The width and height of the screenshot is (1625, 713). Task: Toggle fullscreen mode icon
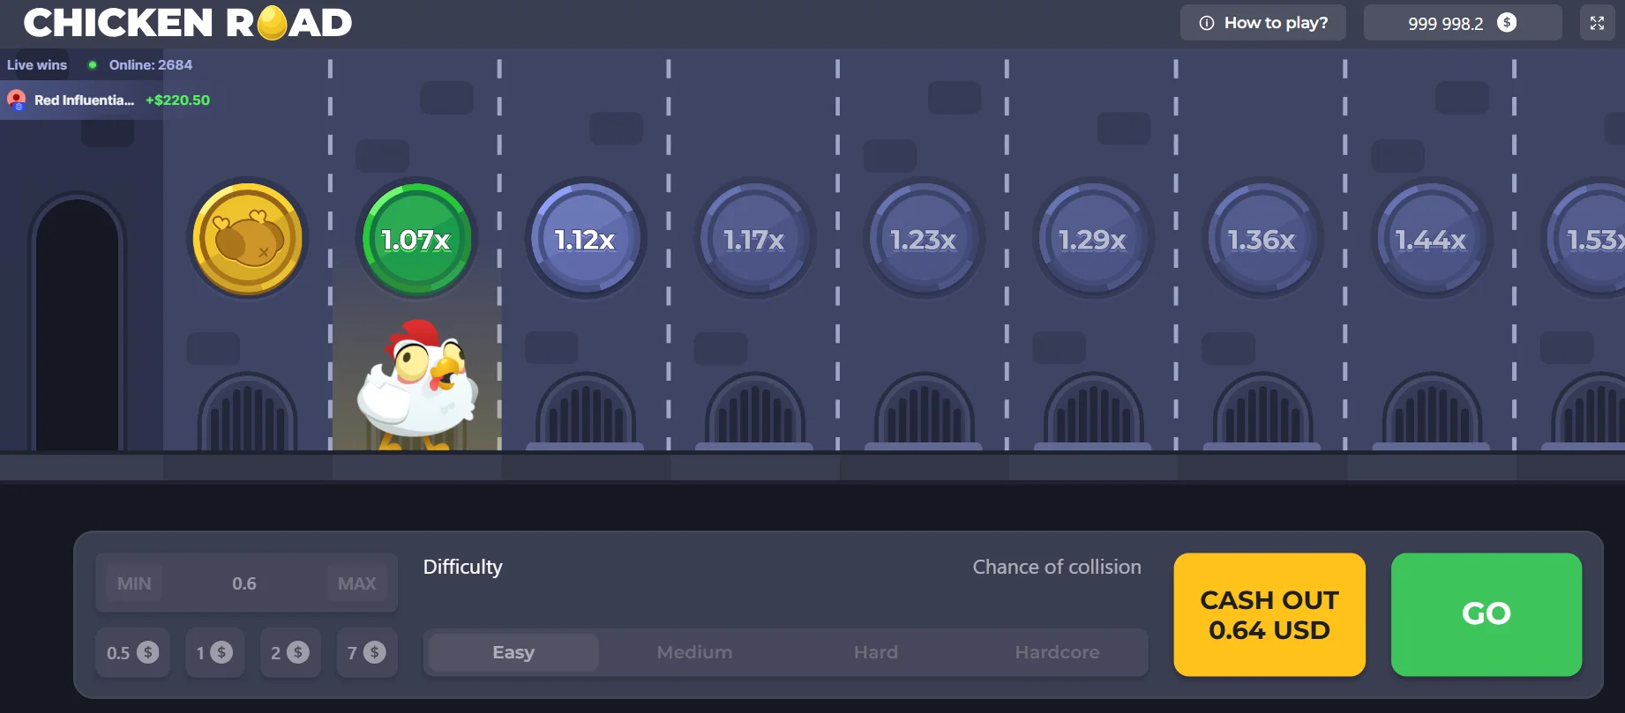coord(1597,23)
